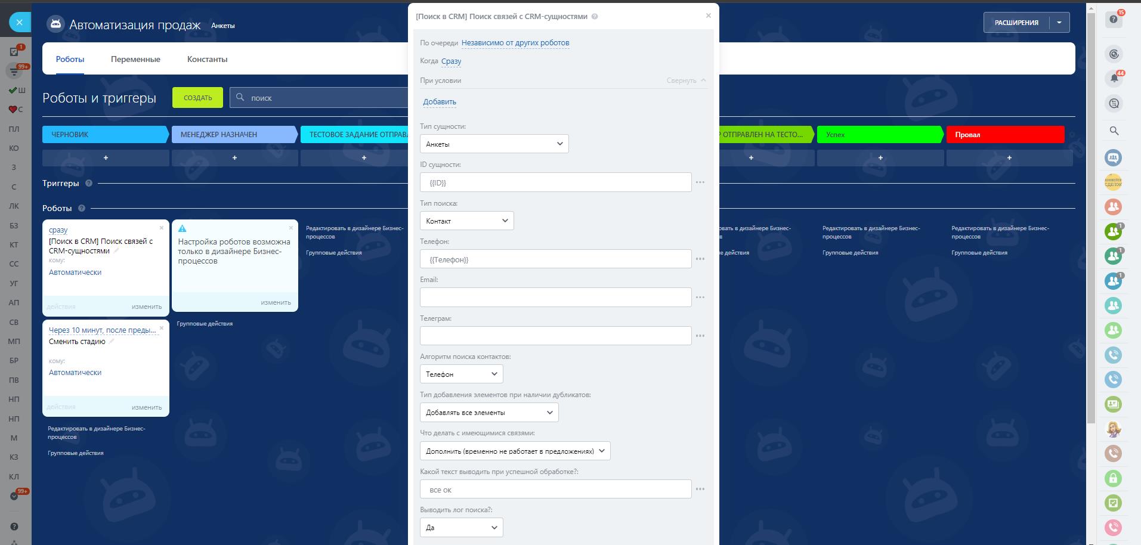Click Добавить link under При условии
1141x545 pixels.
[x=440, y=102]
